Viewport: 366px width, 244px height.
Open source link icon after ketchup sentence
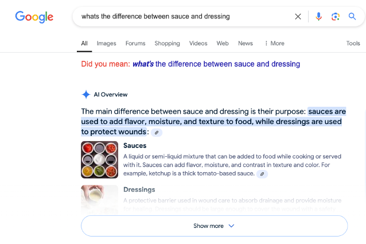point(262,173)
